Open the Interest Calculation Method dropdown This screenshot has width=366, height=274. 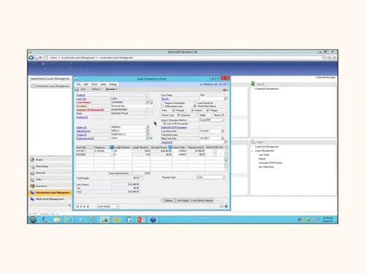223,120
